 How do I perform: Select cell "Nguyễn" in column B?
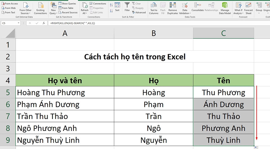click(154, 140)
